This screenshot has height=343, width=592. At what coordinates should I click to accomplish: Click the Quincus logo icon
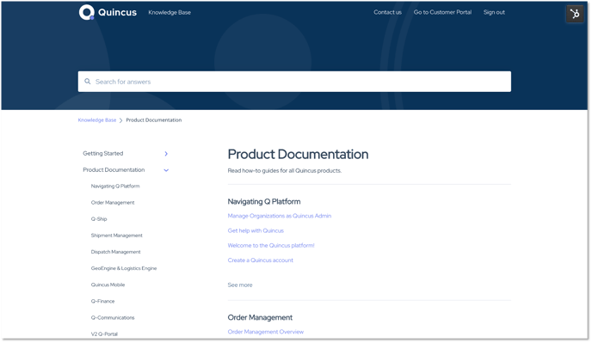(86, 12)
